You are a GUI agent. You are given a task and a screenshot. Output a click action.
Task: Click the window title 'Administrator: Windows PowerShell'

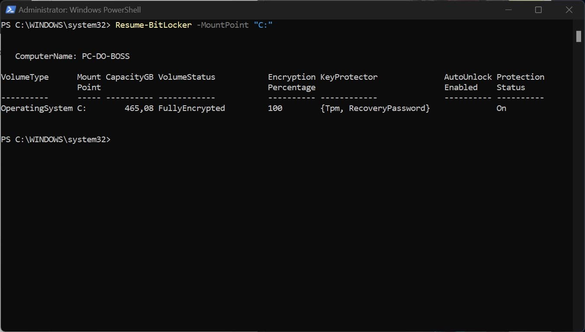(x=80, y=10)
